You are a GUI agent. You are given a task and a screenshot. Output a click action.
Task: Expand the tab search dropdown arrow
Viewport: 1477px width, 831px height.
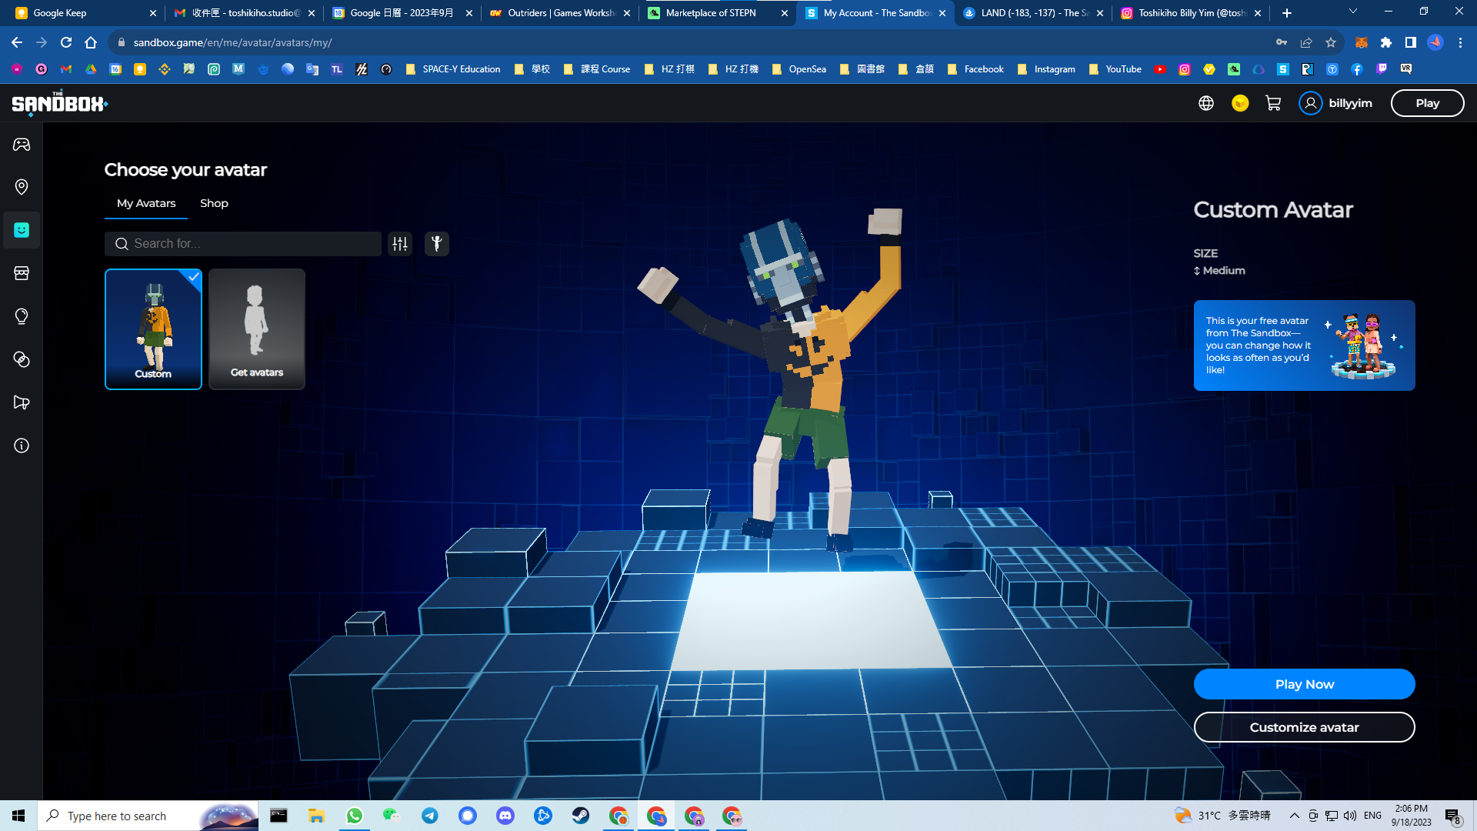tap(1353, 12)
